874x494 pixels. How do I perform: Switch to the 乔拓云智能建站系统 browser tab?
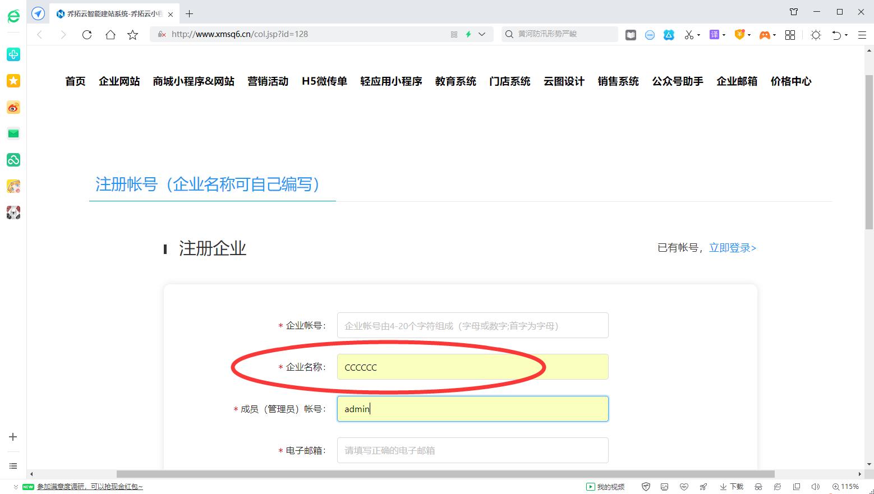[x=112, y=13]
